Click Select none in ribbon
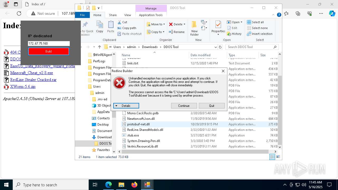 tap(257, 28)
